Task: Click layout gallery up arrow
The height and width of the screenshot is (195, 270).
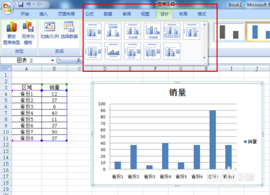Action: click(x=204, y=24)
